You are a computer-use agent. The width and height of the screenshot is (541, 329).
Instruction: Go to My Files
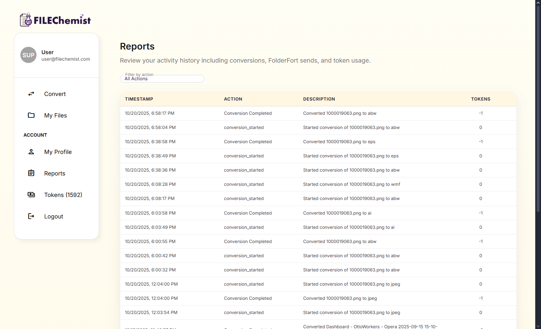point(55,116)
